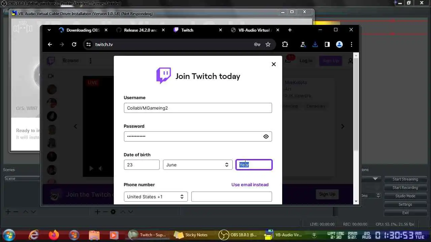Click the Log In button on Twitch
Viewport: 431px width, 242px height.
point(306,61)
